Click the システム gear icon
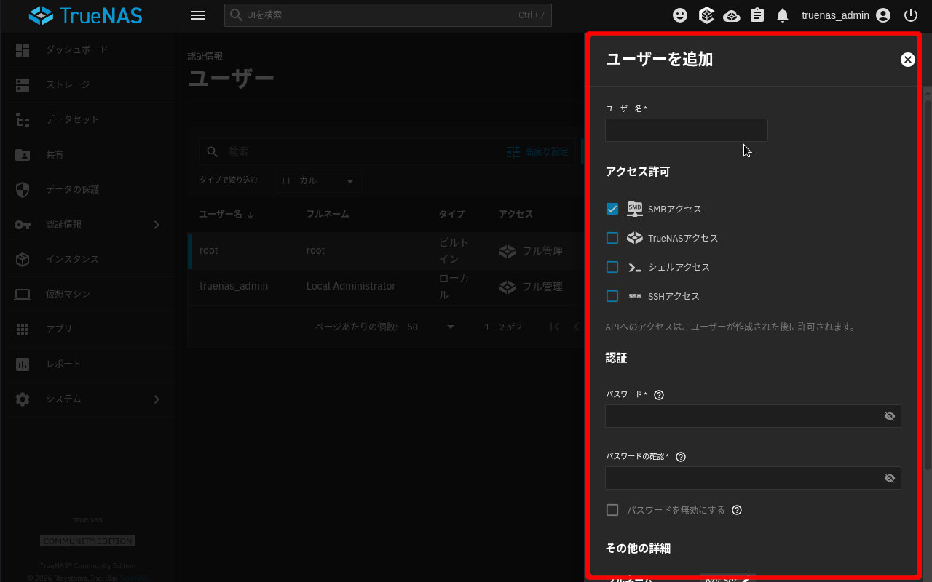Screen dimensions: 932x582 tap(23, 399)
